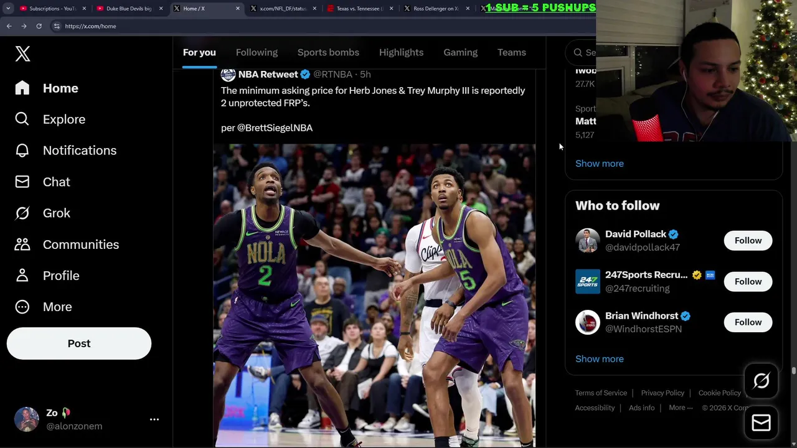Click the NBA Retweet account avatar
Screen dimensions: 797x448
(x=228, y=74)
